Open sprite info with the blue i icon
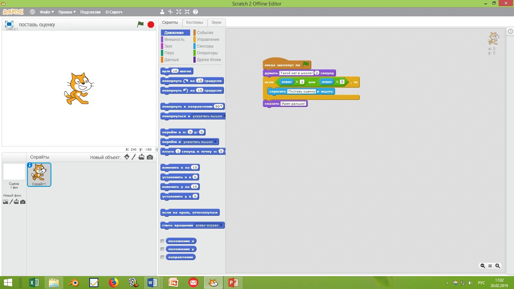 pos(30,165)
